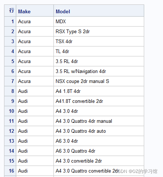The width and height of the screenshot is (163, 177).
Task: Select Acura Make cell in row 5
Action: click(35, 61)
